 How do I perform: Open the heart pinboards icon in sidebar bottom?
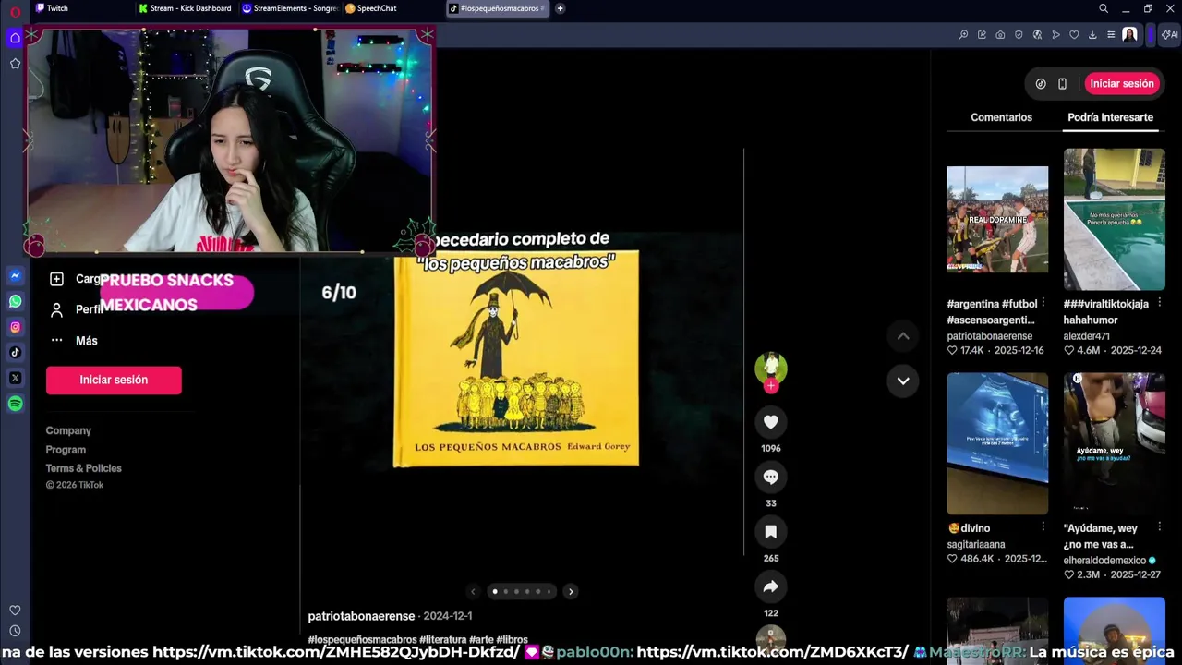(x=15, y=611)
